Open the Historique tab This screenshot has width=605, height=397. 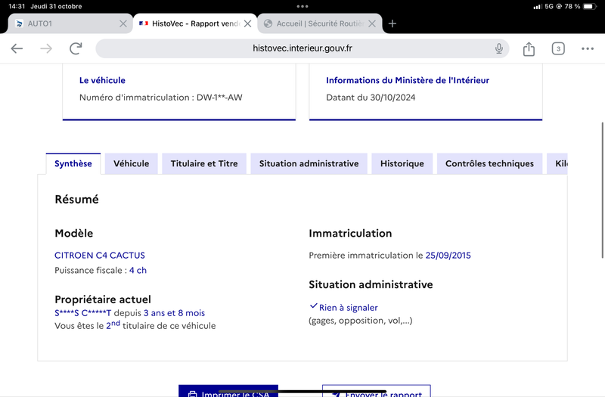pos(402,163)
